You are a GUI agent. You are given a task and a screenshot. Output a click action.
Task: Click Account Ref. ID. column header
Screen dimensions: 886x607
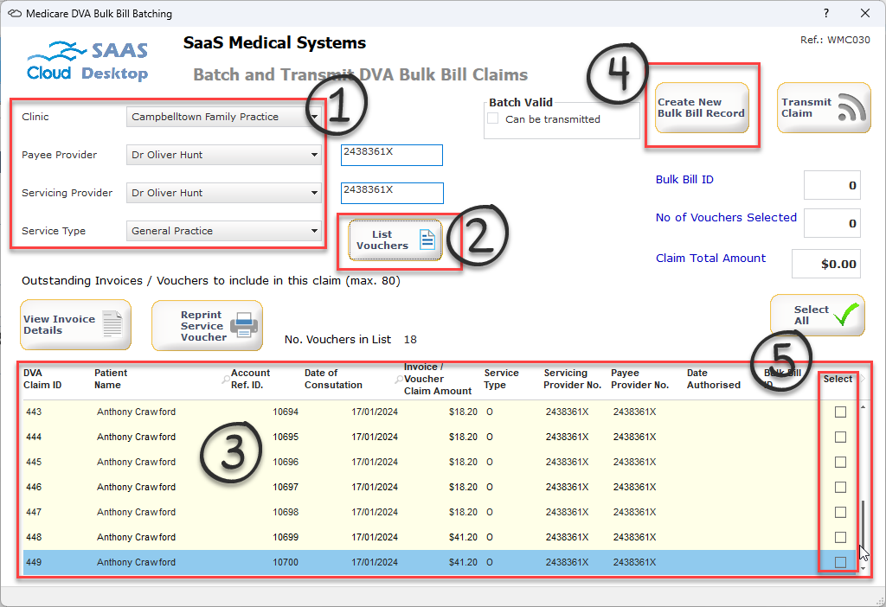[250, 379]
